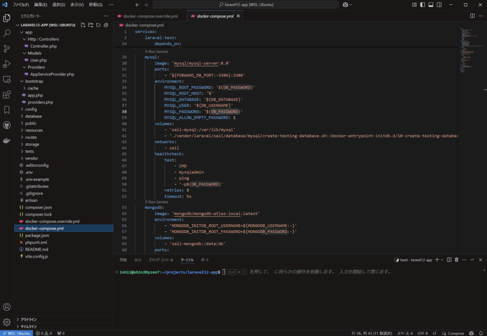The width and height of the screenshot is (487, 336).
Task: Run the mysql service via Run Service
Action: tap(157, 51)
